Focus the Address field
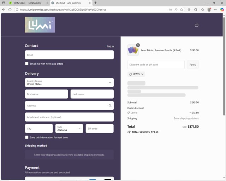This screenshot has width=226, height=181. (69, 106)
